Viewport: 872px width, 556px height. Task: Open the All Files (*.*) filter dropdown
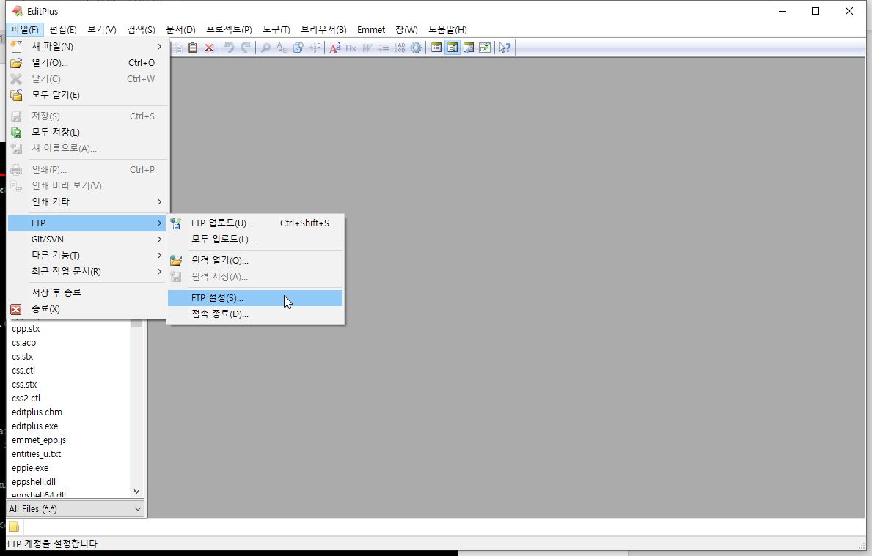[x=75, y=509]
